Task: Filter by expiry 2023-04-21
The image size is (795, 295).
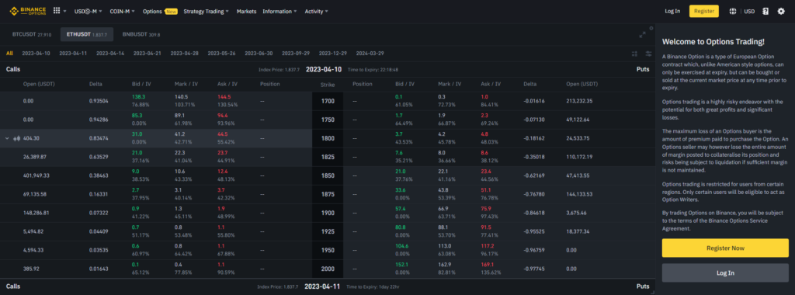Action: click(147, 54)
